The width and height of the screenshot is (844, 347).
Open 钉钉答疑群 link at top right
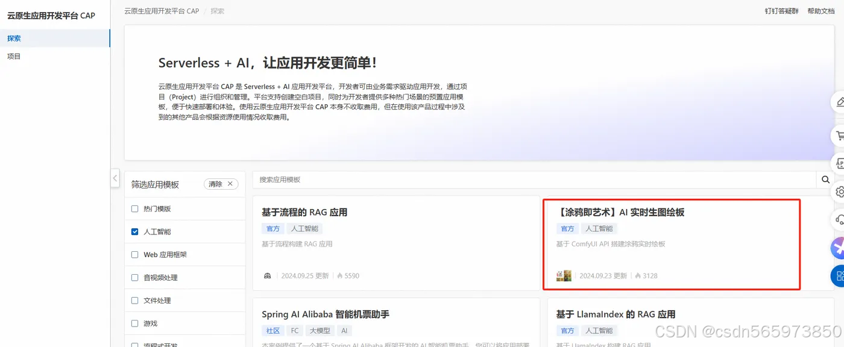coord(781,11)
